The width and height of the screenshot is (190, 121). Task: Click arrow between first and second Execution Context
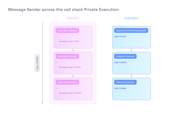click(73, 50)
